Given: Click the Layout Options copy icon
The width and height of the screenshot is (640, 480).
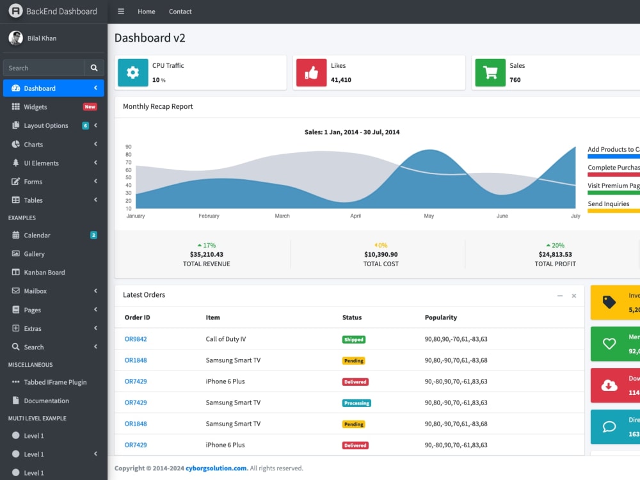Looking at the screenshot, I should (15, 125).
